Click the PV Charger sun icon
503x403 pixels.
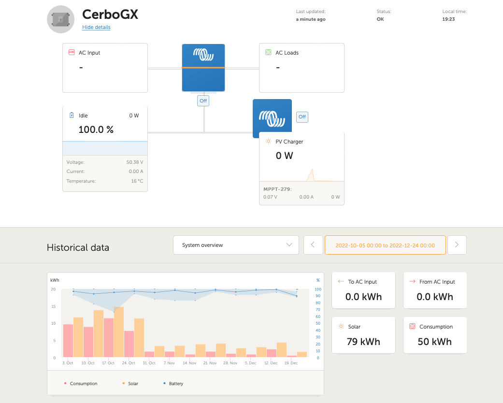tap(268, 142)
